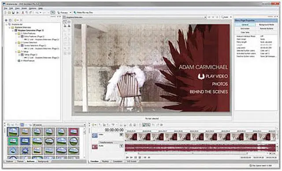
Task: Open the Options menu
Action: pyautogui.click(x=33, y=8)
